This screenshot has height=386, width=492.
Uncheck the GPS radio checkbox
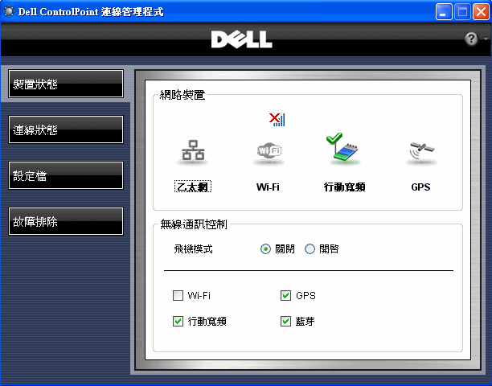click(285, 295)
